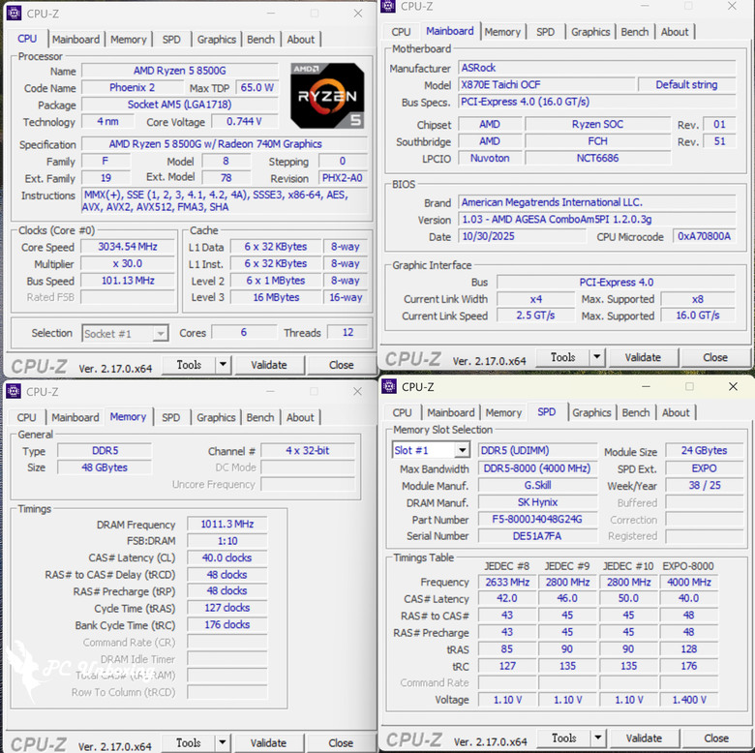Click the Core Speed value 3034.54 MHz
The image size is (755, 753).
[x=128, y=247]
